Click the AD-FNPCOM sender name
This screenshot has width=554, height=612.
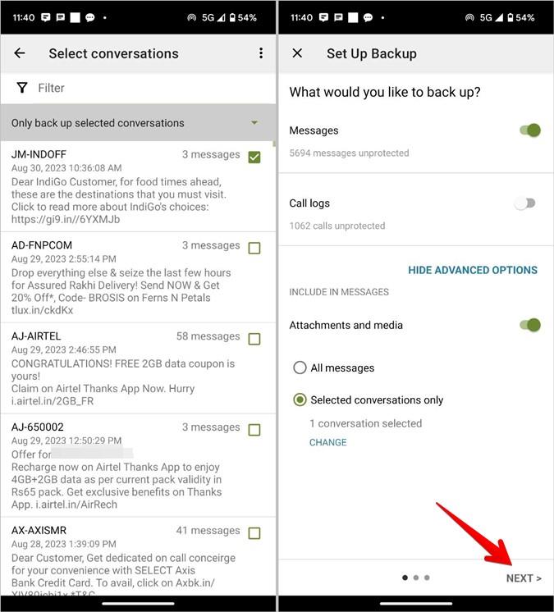[42, 245]
